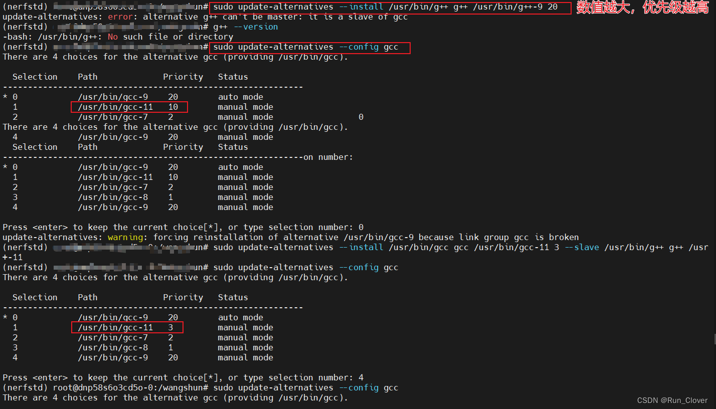Screen dimensions: 716x409
Task: Click the stray '0' after gcc-7 manual mode
Action: click(361, 117)
